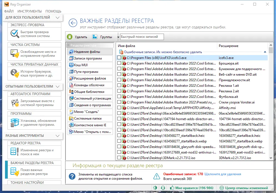Select the Записи программ section icon

pos(71,58)
